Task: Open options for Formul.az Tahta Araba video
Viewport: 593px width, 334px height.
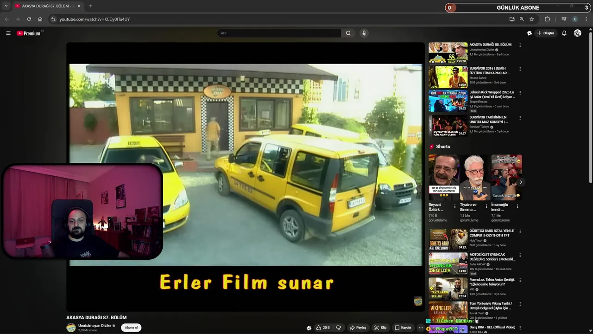Action: pos(520,280)
